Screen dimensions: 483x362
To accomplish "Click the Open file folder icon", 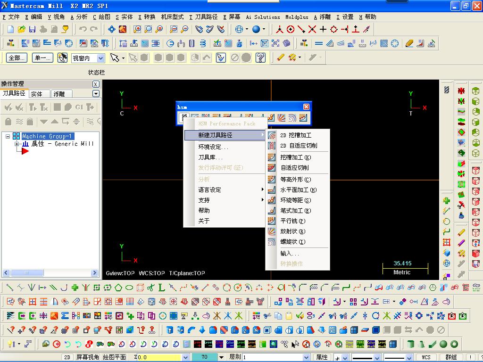I will pyautogui.click(x=21, y=29).
